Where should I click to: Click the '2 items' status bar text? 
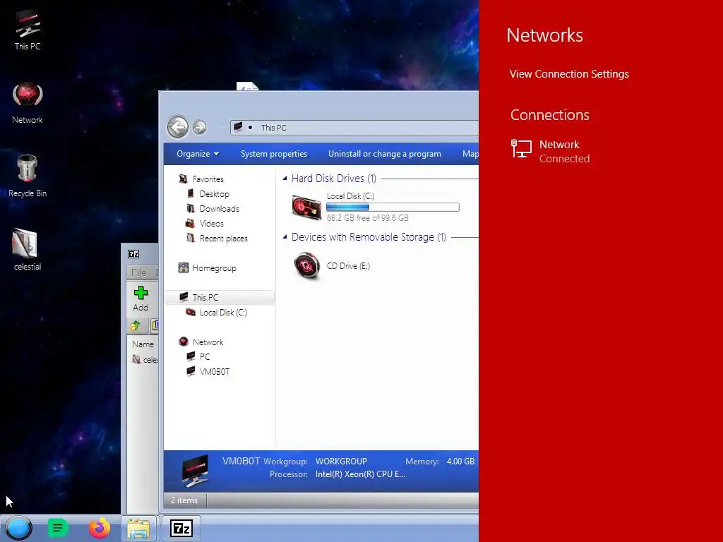(184, 500)
